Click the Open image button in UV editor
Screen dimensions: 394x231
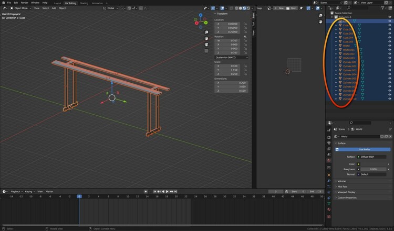click(x=293, y=8)
